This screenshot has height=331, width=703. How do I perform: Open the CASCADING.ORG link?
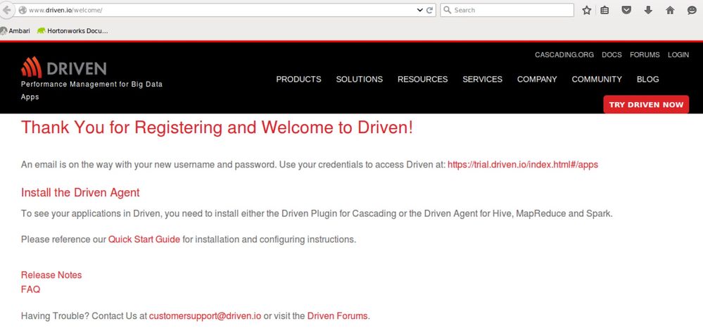click(x=564, y=55)
